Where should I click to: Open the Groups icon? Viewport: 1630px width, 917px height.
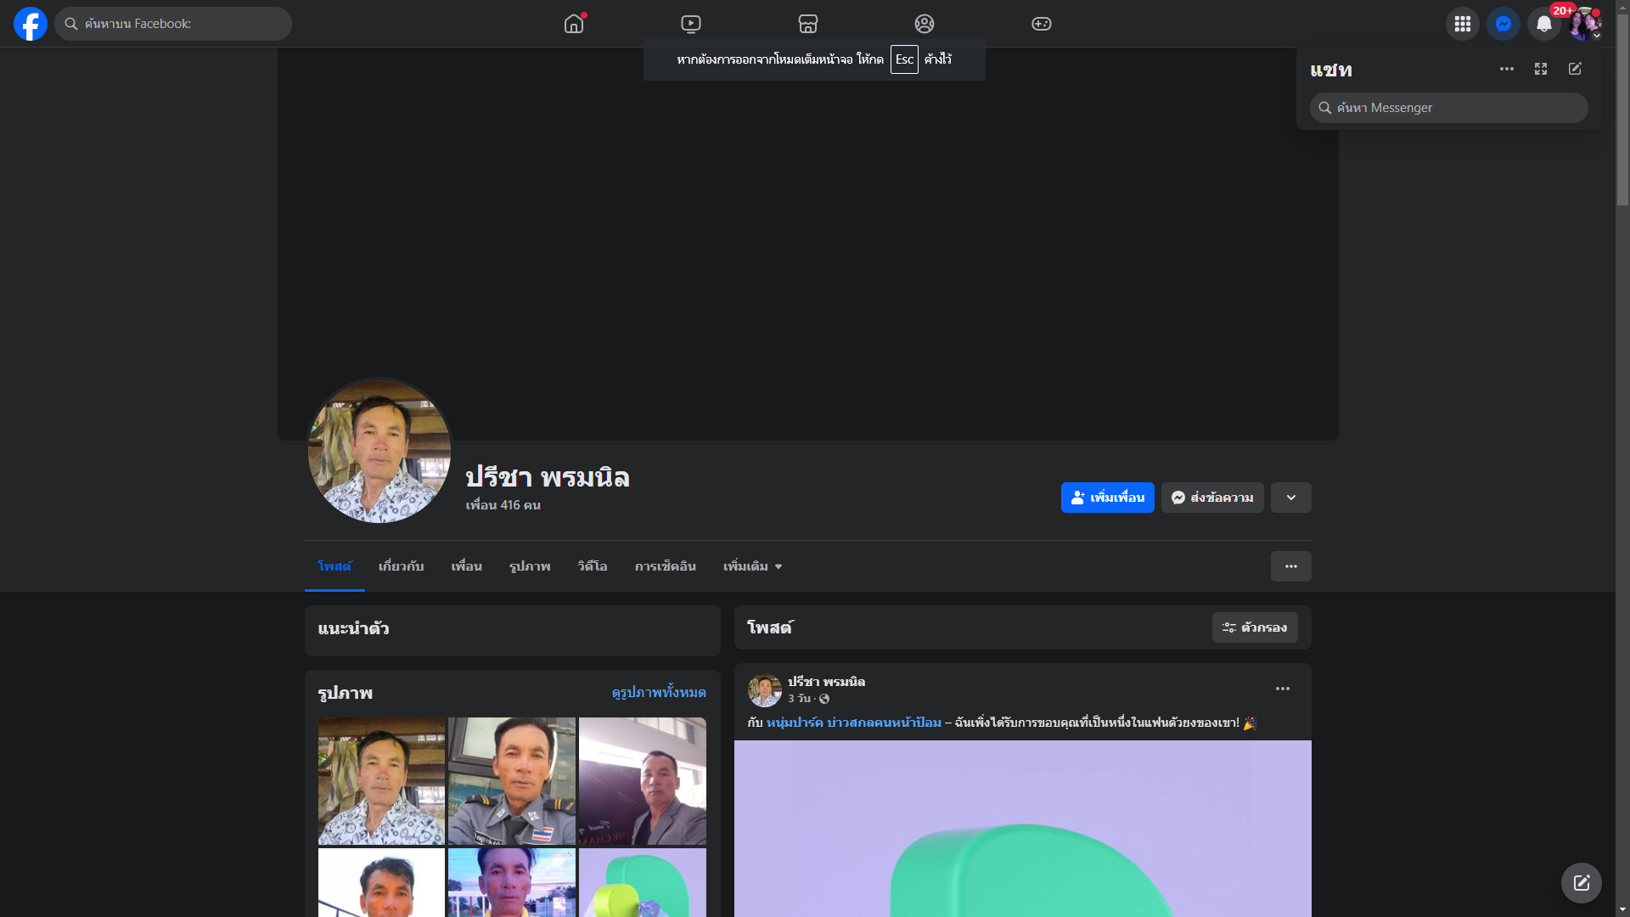tap(925, 24)
